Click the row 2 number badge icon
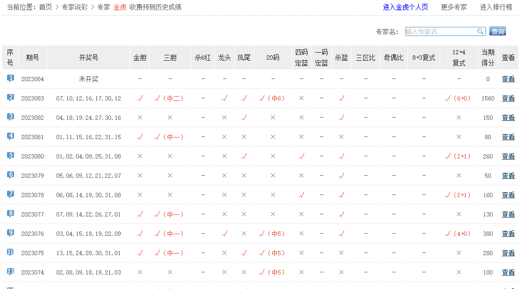 pyautogui.click(x=10, y=98)
